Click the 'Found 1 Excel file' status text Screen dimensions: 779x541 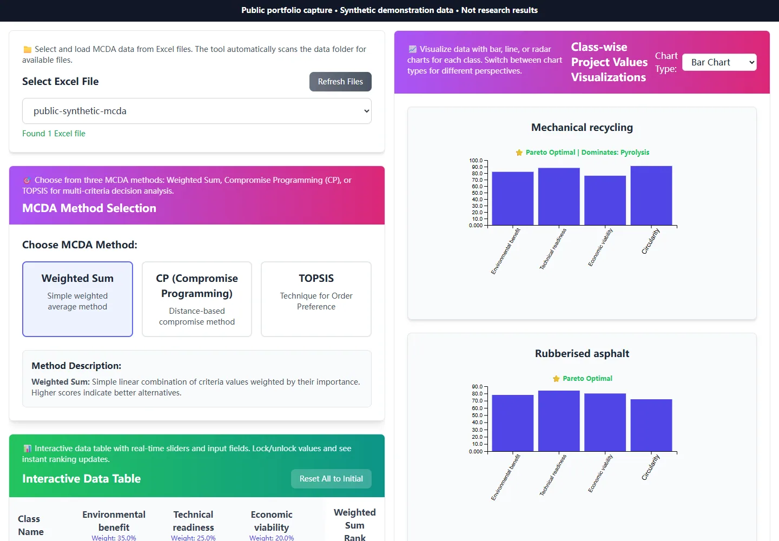pyautogui.click(x=54, y=134)
